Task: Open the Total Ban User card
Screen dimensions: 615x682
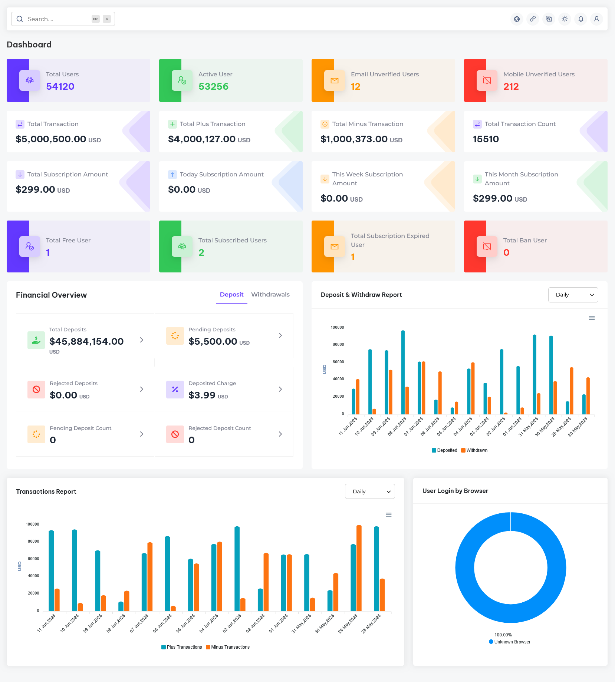Action: click(x=535, y=246)
